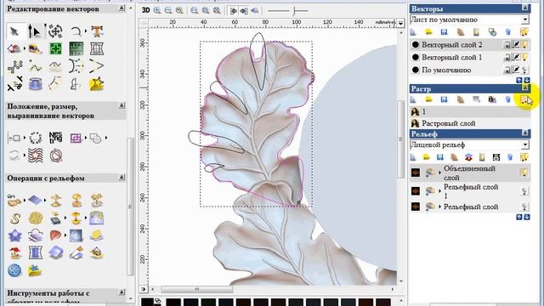Image resolution: width=544 pixels, height=306 pixels.
Task: Toggle visibility bulb of По умолчанию layer
Action: 524,70
